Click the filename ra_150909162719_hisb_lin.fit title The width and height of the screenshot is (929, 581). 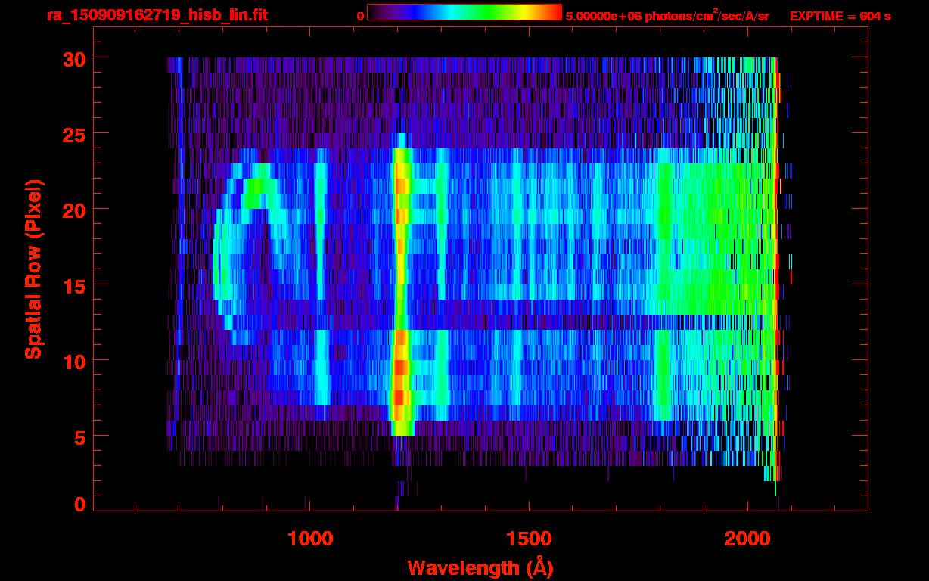point(157,14)
